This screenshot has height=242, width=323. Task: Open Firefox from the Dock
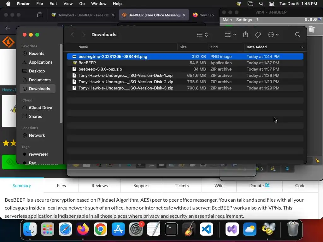point(83,229)
